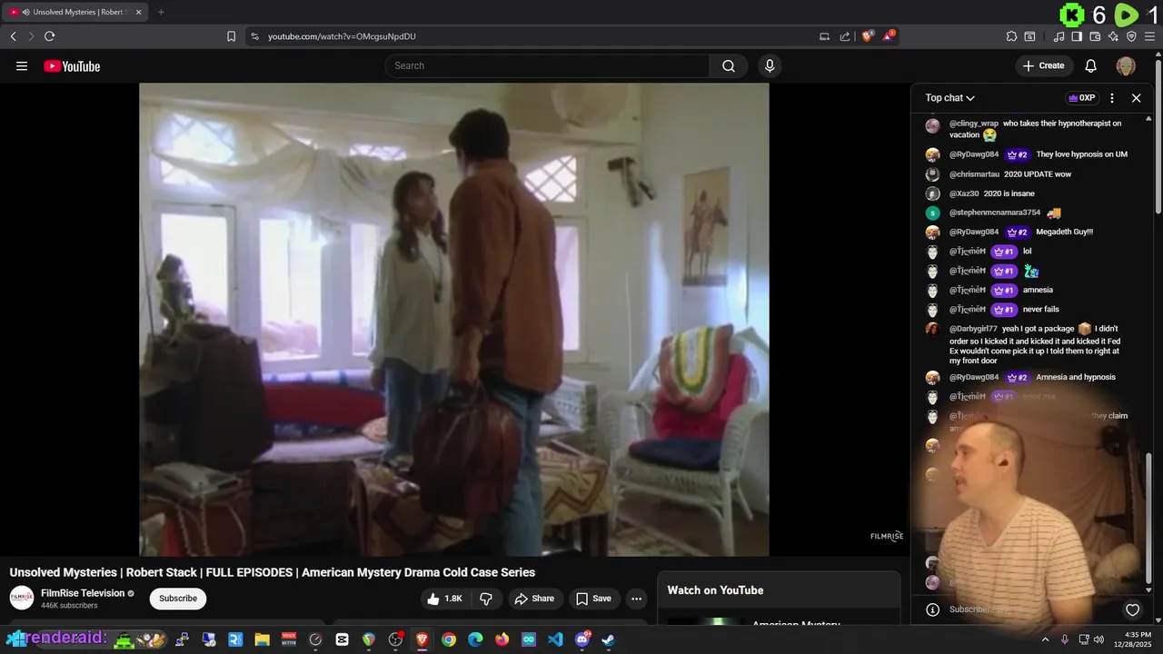This screenshot has width=1163, height=654.
Task: Open the YouTube notifications bell
Action: pyautogui.click(x=1091, y=65)
